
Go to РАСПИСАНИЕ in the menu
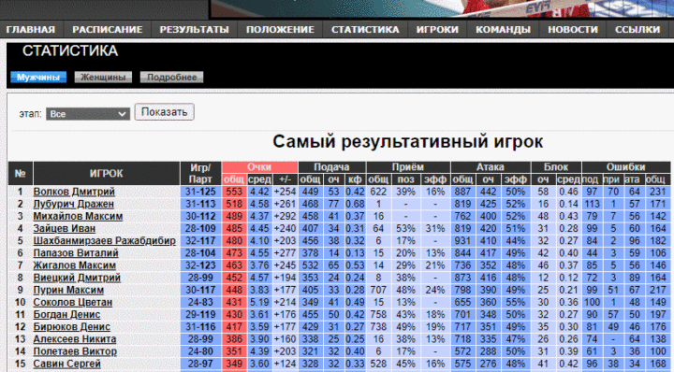click(x=108, y=30)
